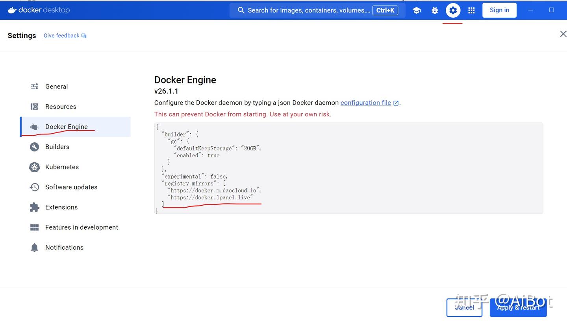Screen dimensions: 567x324
Task: Click the Builders icon in sidebar
Action: 34,146
